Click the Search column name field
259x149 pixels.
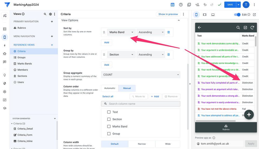point(141,104)
